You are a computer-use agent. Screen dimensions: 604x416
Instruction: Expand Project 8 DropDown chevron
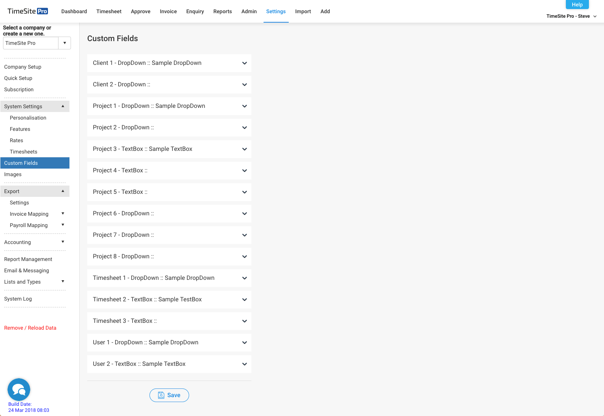(x=245, y=257)
